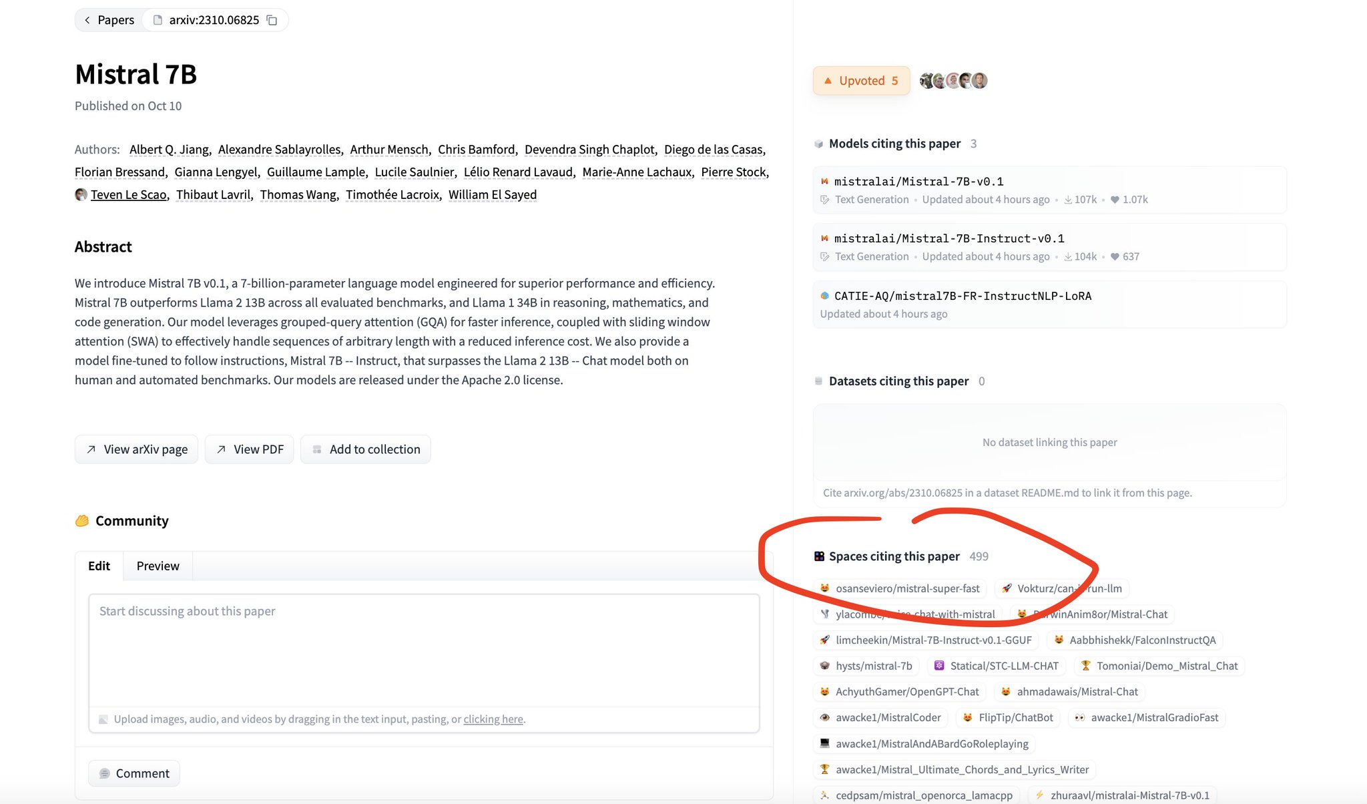Click the CATIE-AQ organization icon
Image resolution: width=1367 pixels, height=804 pixels.
pos(825,296)
